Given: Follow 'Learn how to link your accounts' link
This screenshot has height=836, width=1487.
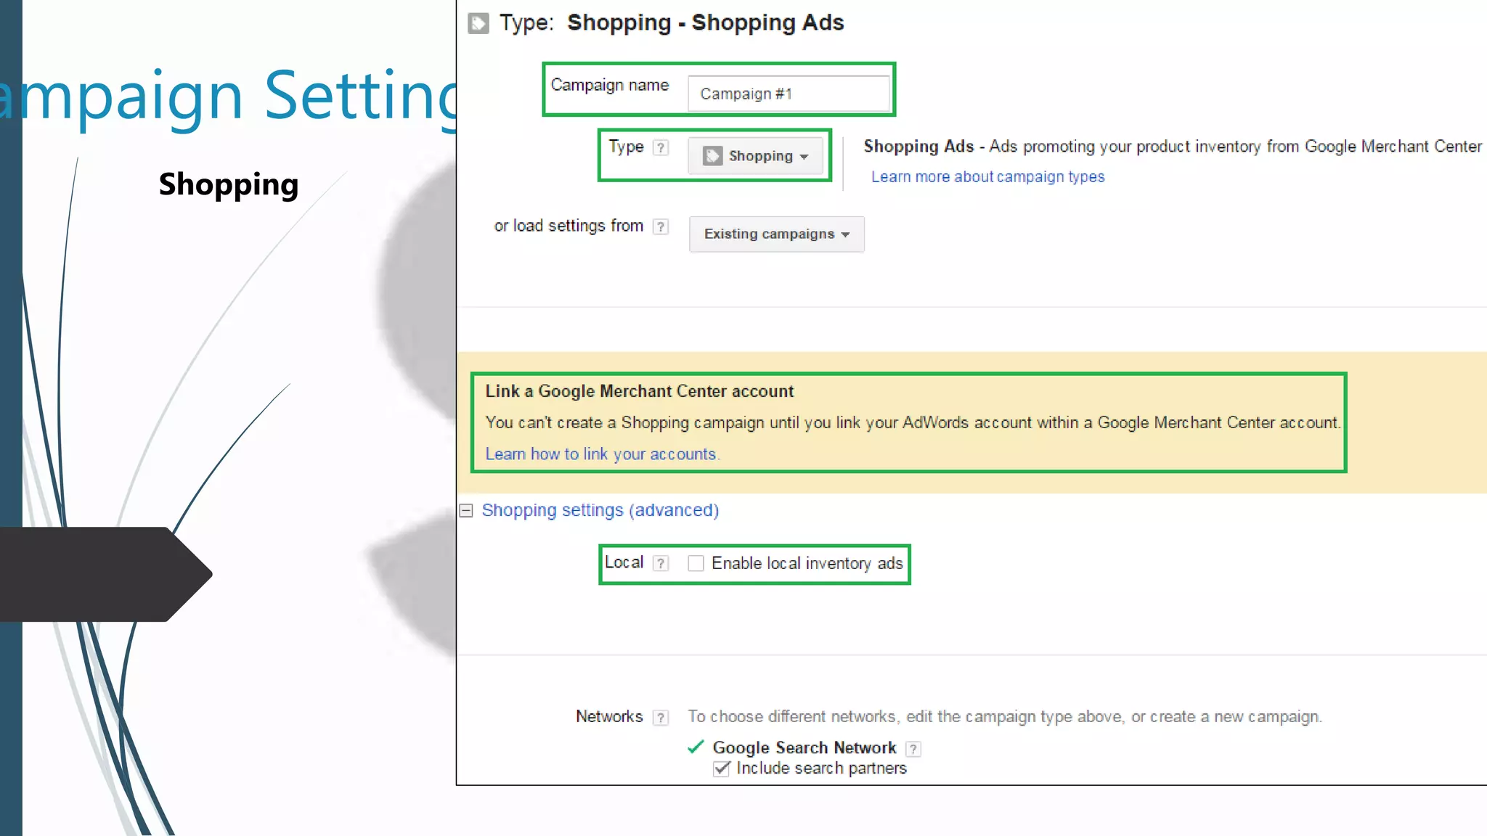Looking at the screenshot, I should click(x=603, y=454).
